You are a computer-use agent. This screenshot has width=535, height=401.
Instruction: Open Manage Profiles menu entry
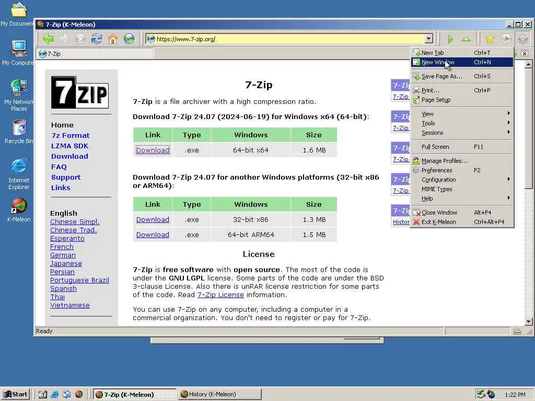pyautogui.click(x=462, y=161)
